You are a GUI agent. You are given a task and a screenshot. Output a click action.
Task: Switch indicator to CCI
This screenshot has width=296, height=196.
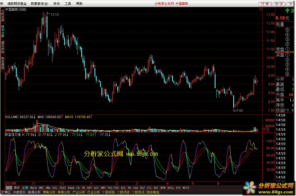[149, 188]
